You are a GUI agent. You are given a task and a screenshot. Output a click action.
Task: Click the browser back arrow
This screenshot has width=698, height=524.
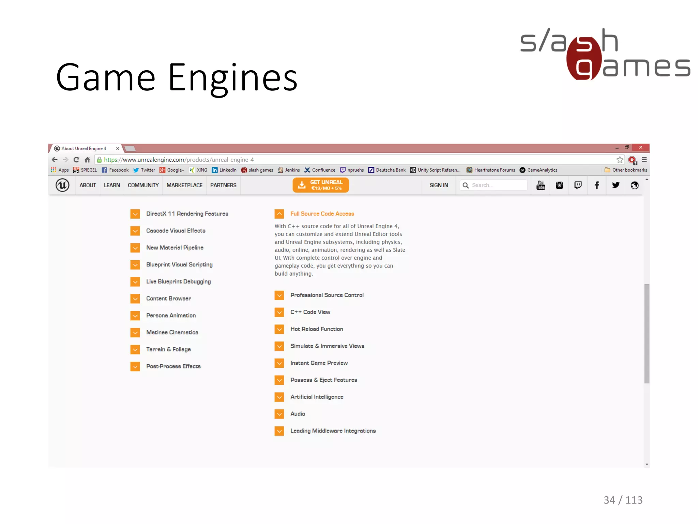coord(55,160)
